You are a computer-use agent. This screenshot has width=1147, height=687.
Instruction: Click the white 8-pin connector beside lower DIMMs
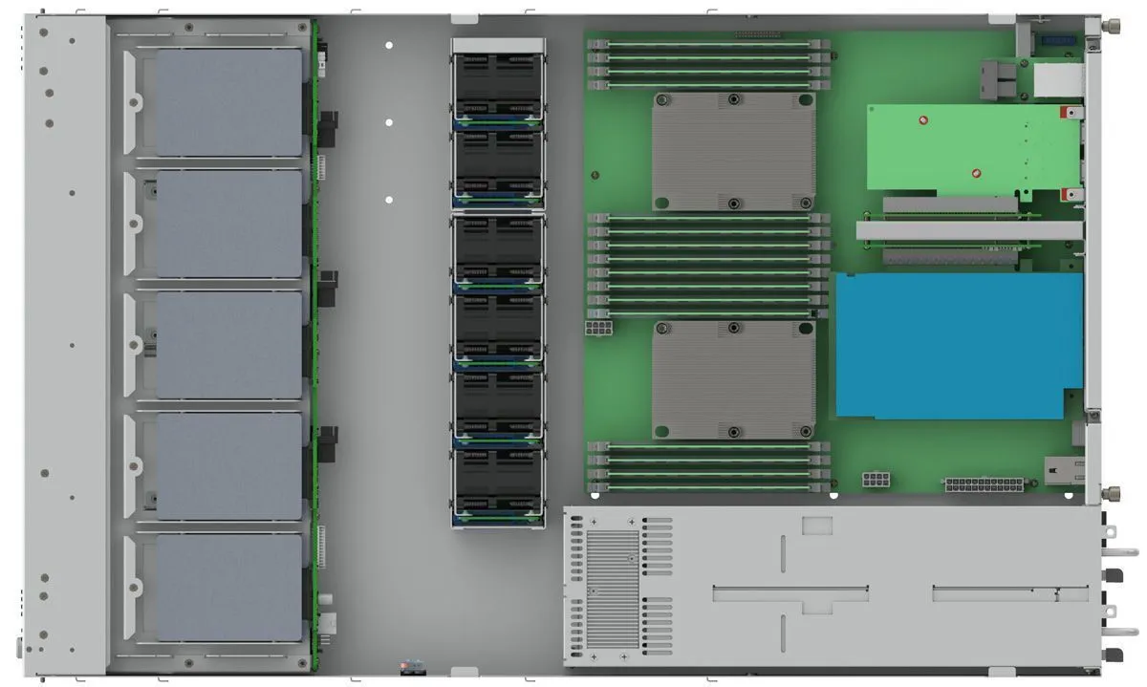click(x=876, y=479)
